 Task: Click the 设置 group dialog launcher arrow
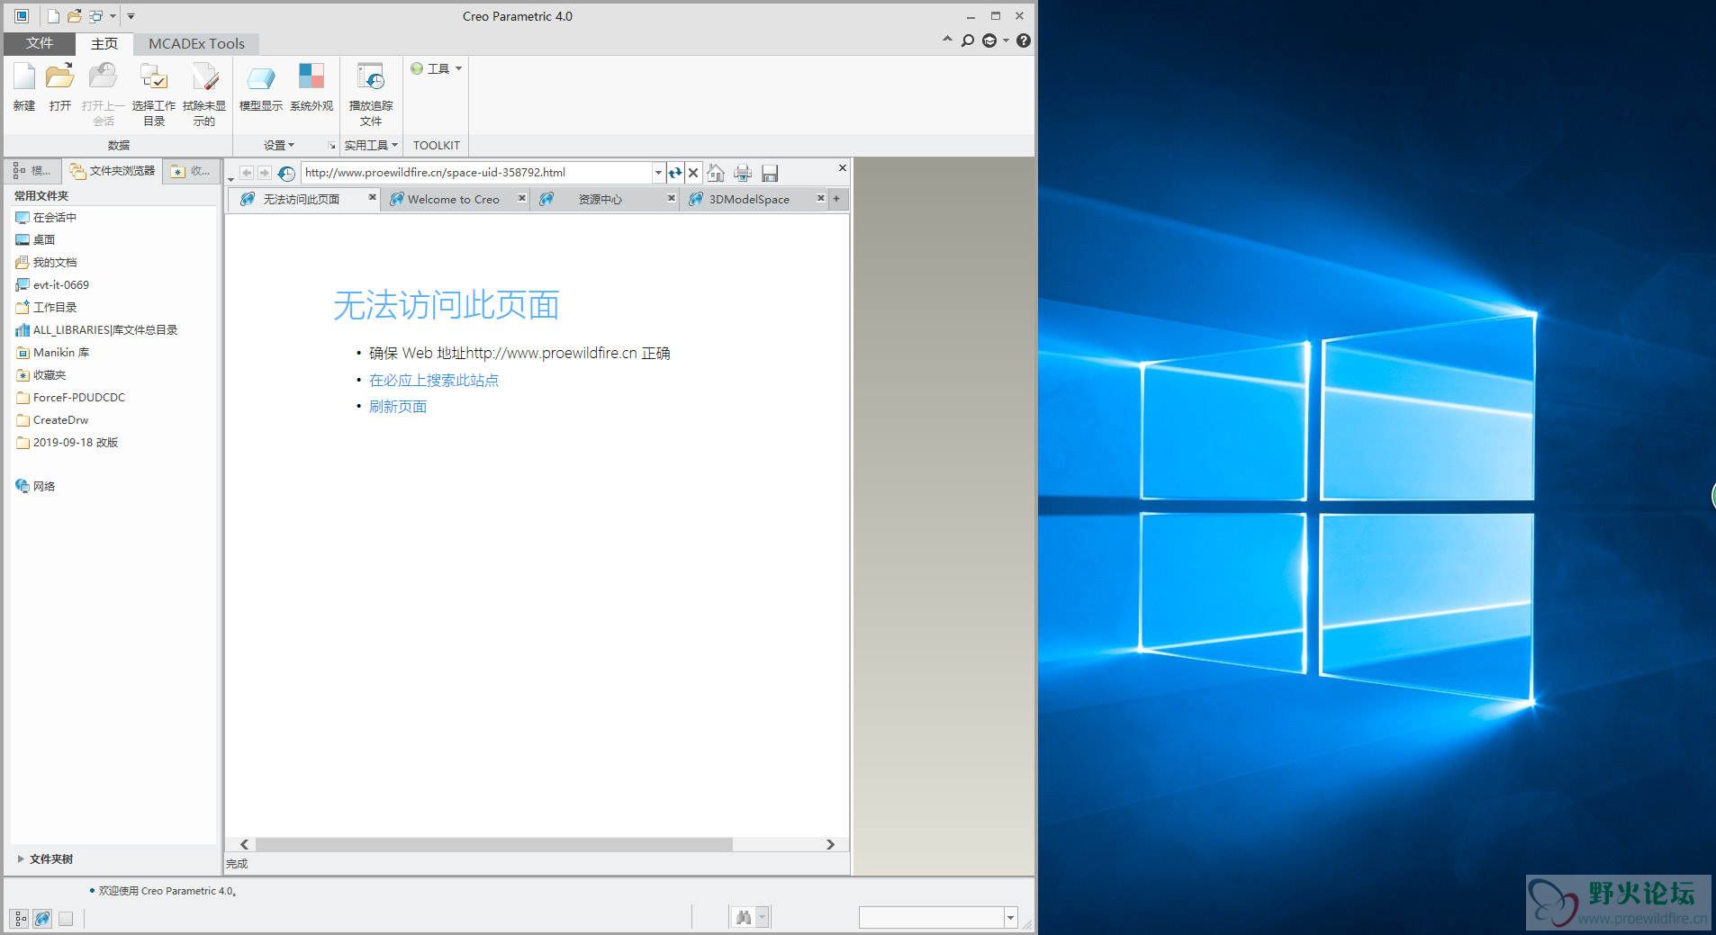(x=331, y=146)
